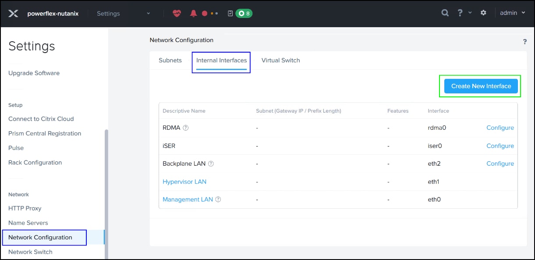Open the Virtual Switch tab
Screen dimensions: 535x260
(x=281, y=61)
